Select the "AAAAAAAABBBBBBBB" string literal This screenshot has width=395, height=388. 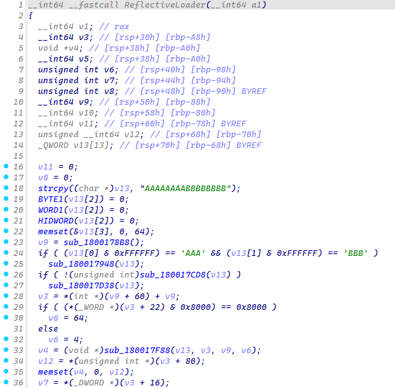185,189
